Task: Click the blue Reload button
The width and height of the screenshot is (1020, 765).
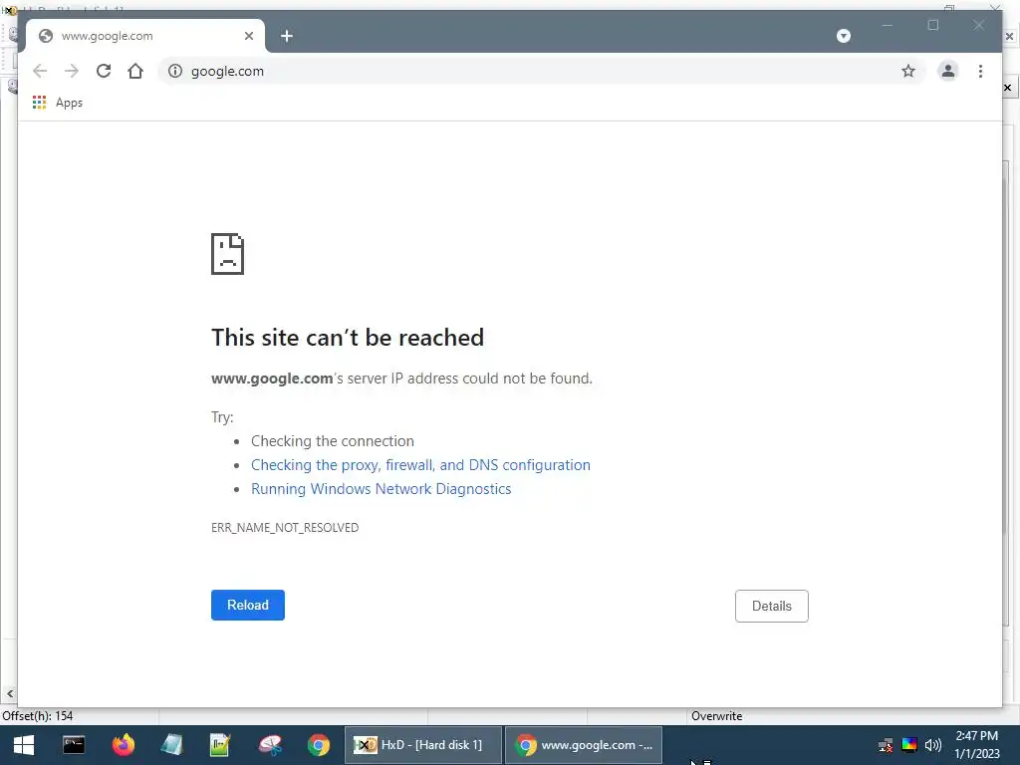Action: pos(248,605)
